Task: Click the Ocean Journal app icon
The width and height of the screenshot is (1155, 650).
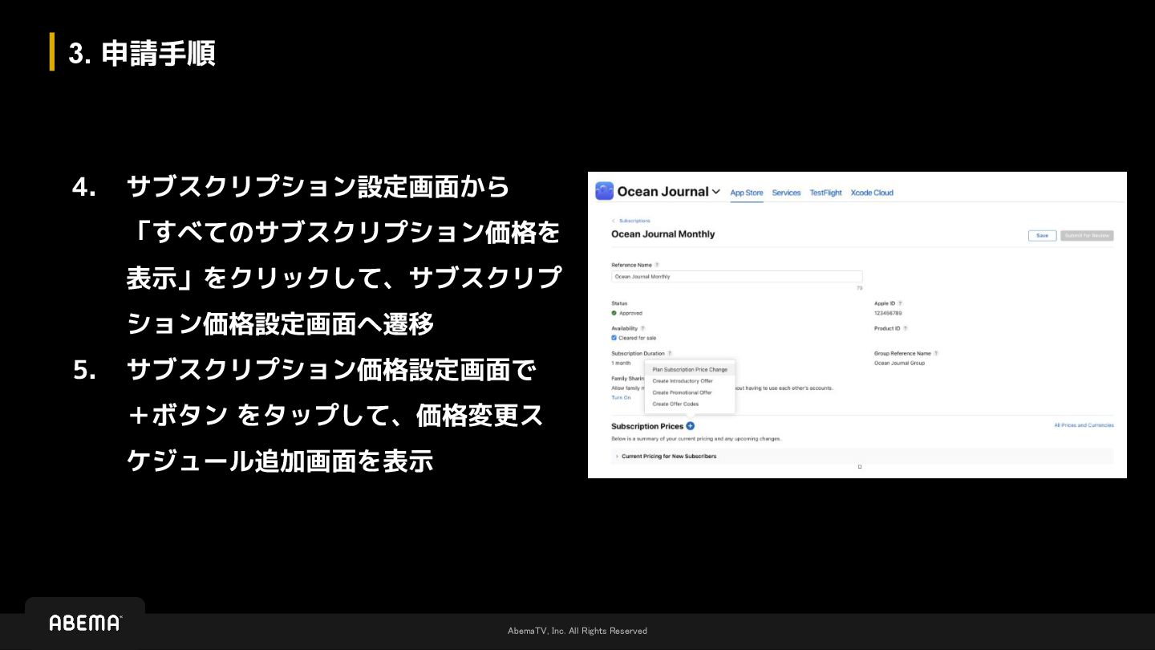Action: coord(604,191)
